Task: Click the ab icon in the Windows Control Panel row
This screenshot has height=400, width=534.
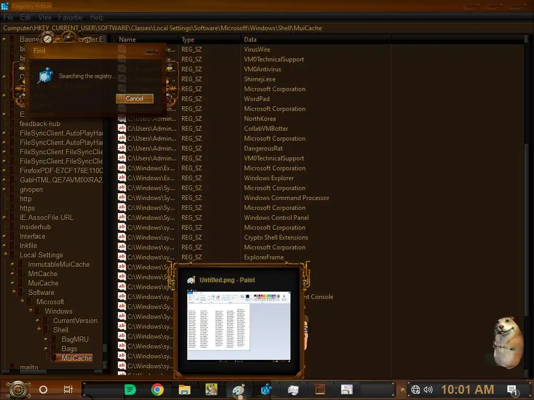Action: [x=122, y=217]
